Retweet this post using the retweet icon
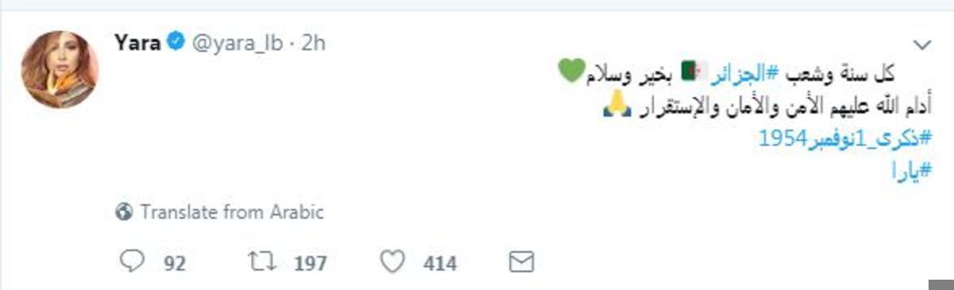 coord(259,262)
